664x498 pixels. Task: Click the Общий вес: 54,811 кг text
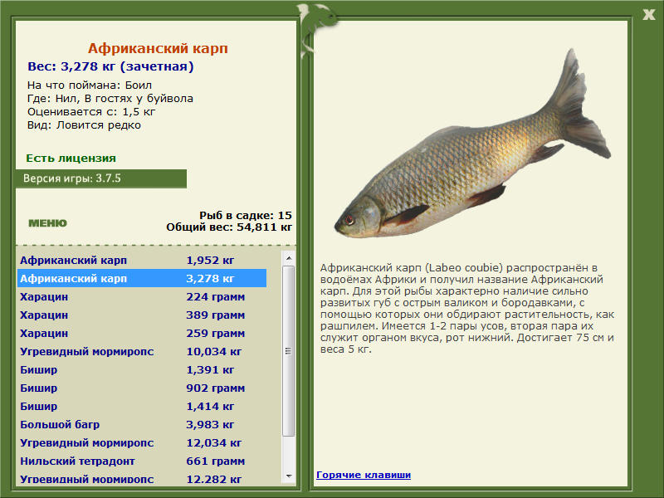coord(229,227)
